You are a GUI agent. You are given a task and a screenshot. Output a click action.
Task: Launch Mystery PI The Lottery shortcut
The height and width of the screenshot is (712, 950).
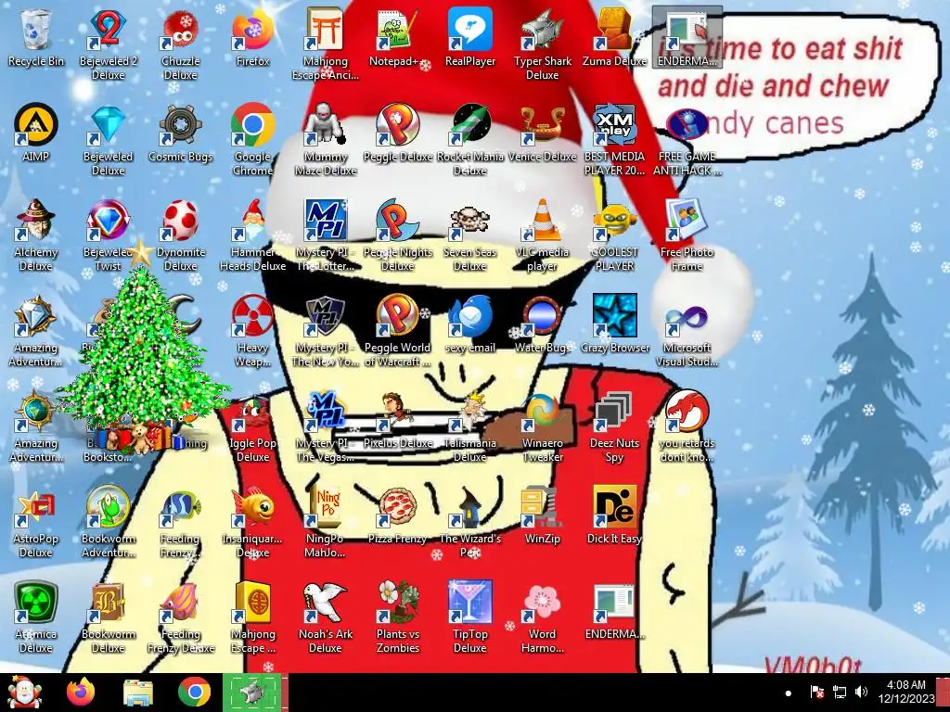pos(326,235)
